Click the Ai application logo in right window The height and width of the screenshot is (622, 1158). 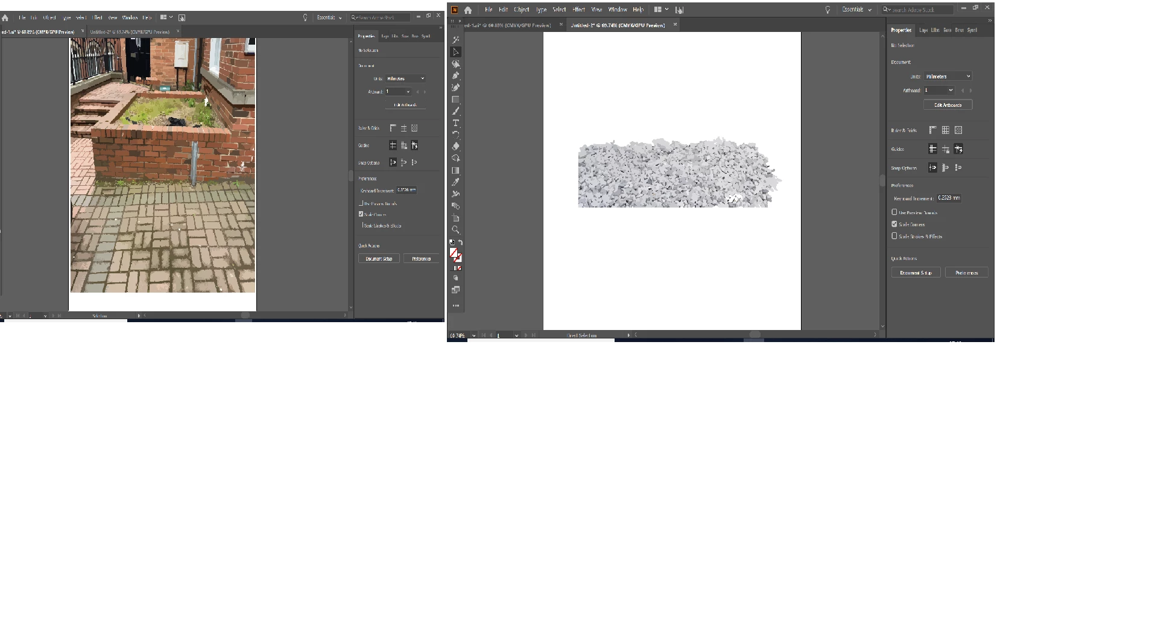(x=455, y=10)
